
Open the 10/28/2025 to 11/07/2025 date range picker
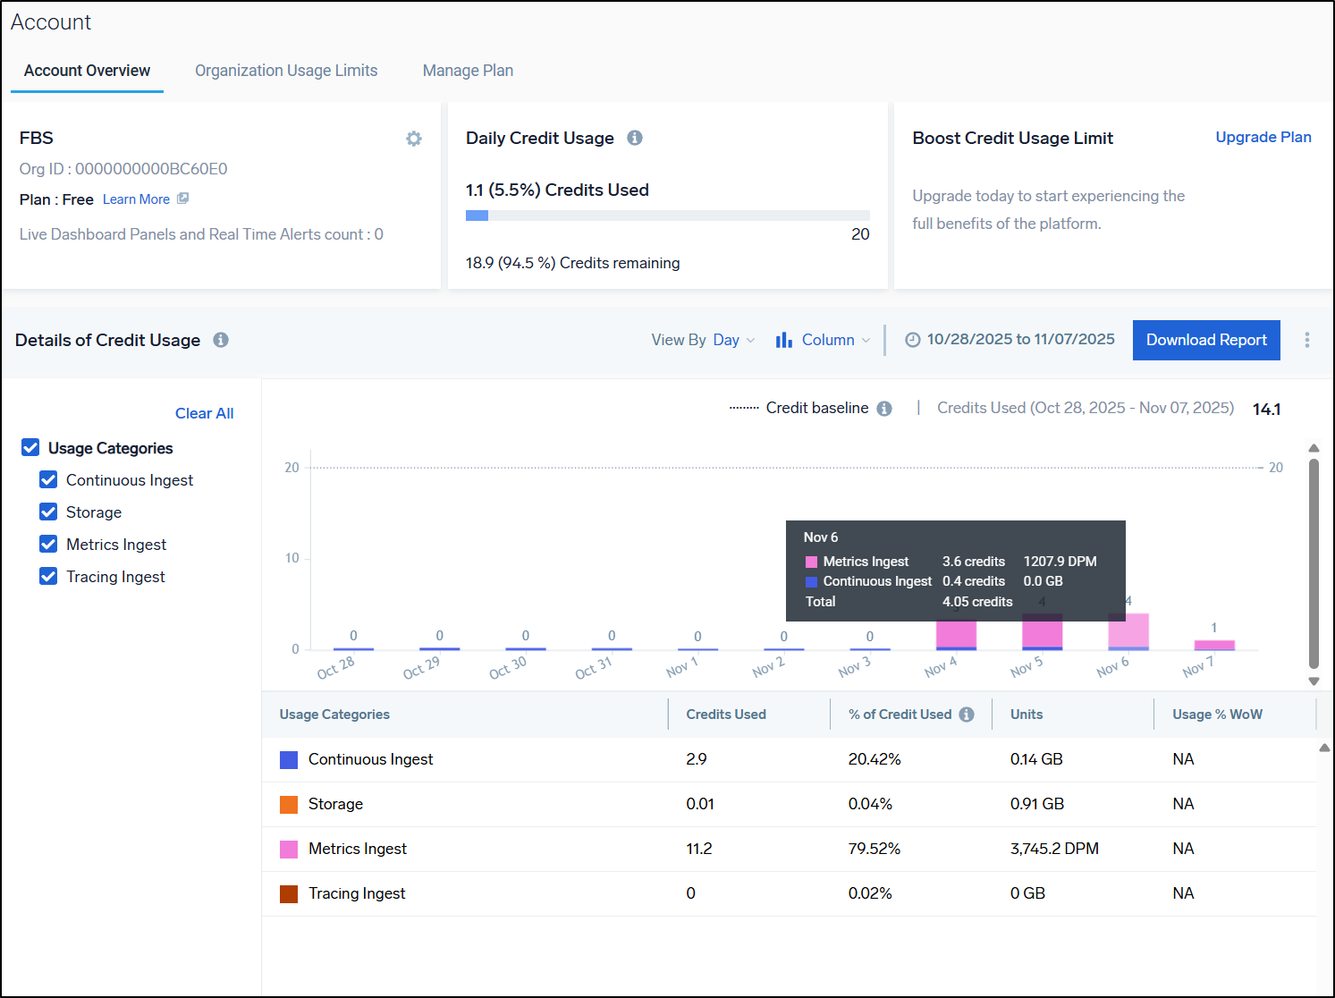[x=1020, y=340]
